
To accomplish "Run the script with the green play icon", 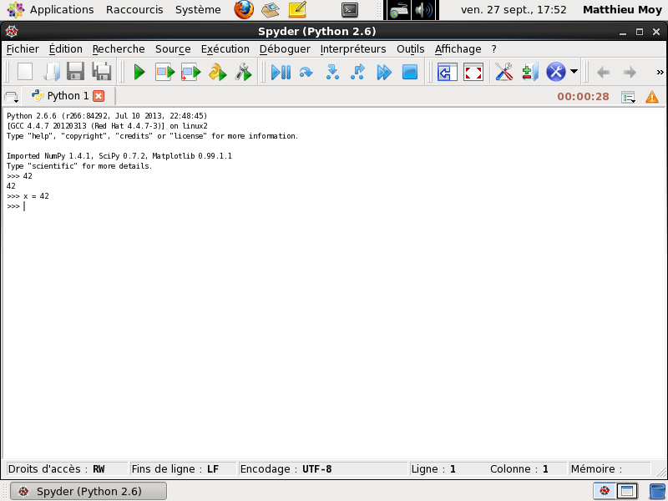I will click(139, 72).
